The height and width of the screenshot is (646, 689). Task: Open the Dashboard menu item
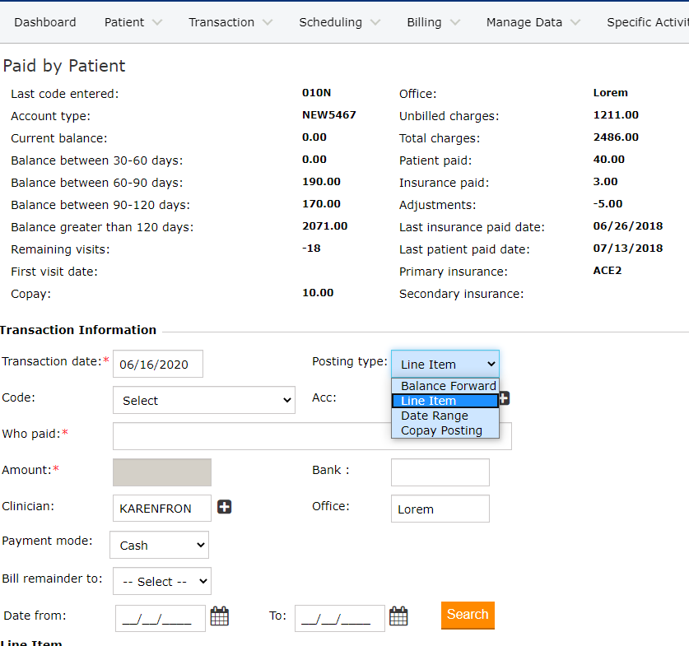[45, 22]
